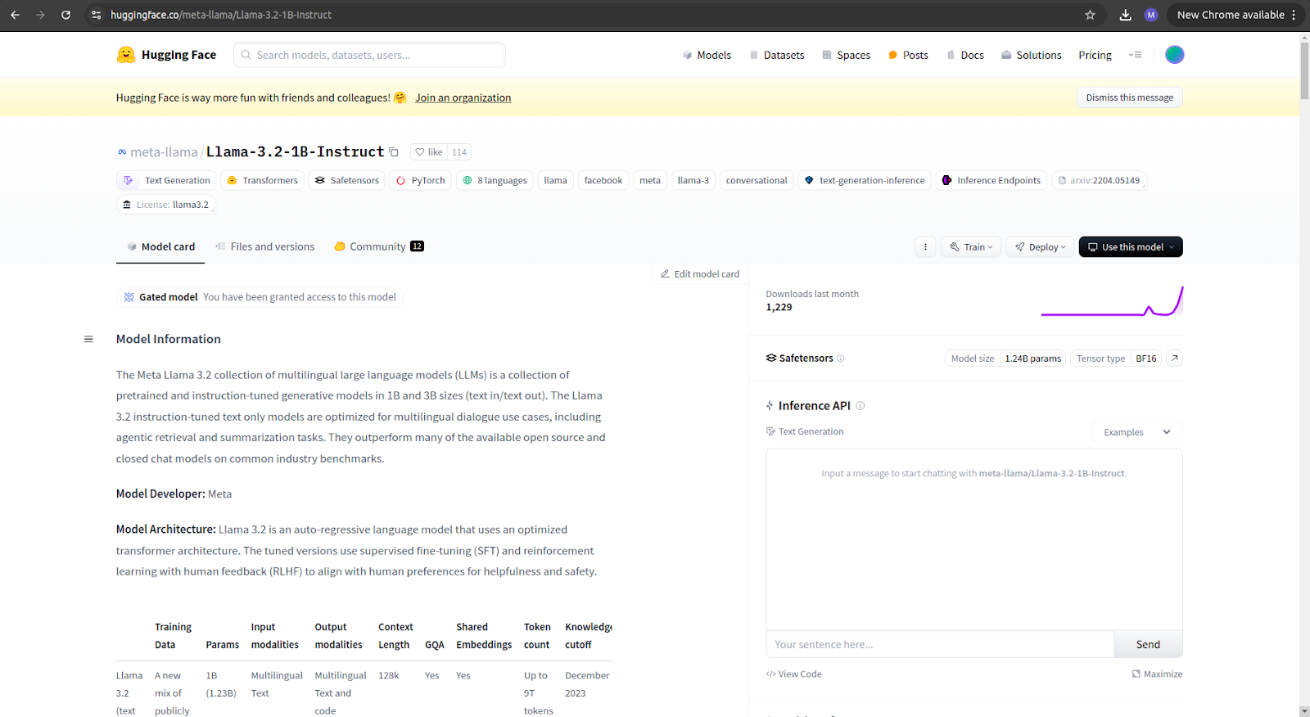Screen dimensions: 1310x717
Task: Click View Code under the widget
Action: tap(793, 674)
